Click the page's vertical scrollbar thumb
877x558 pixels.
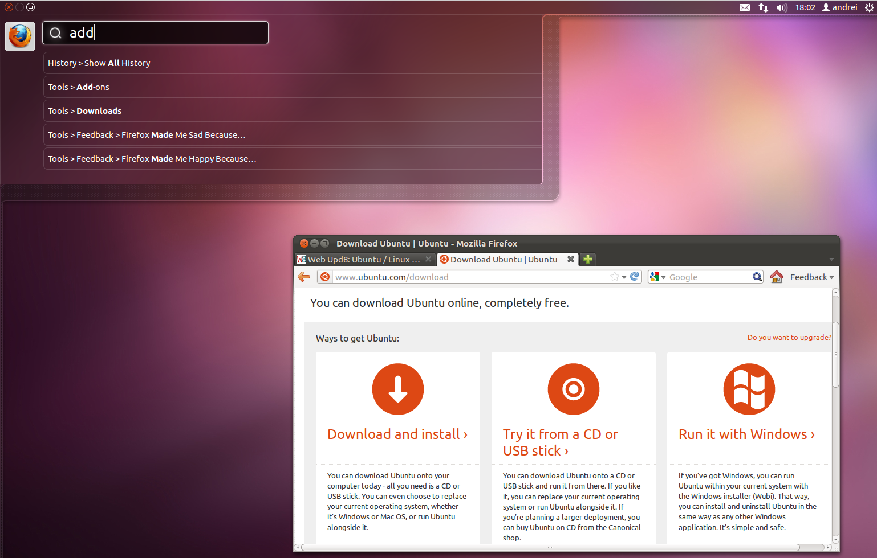click(x=835, y=354)
